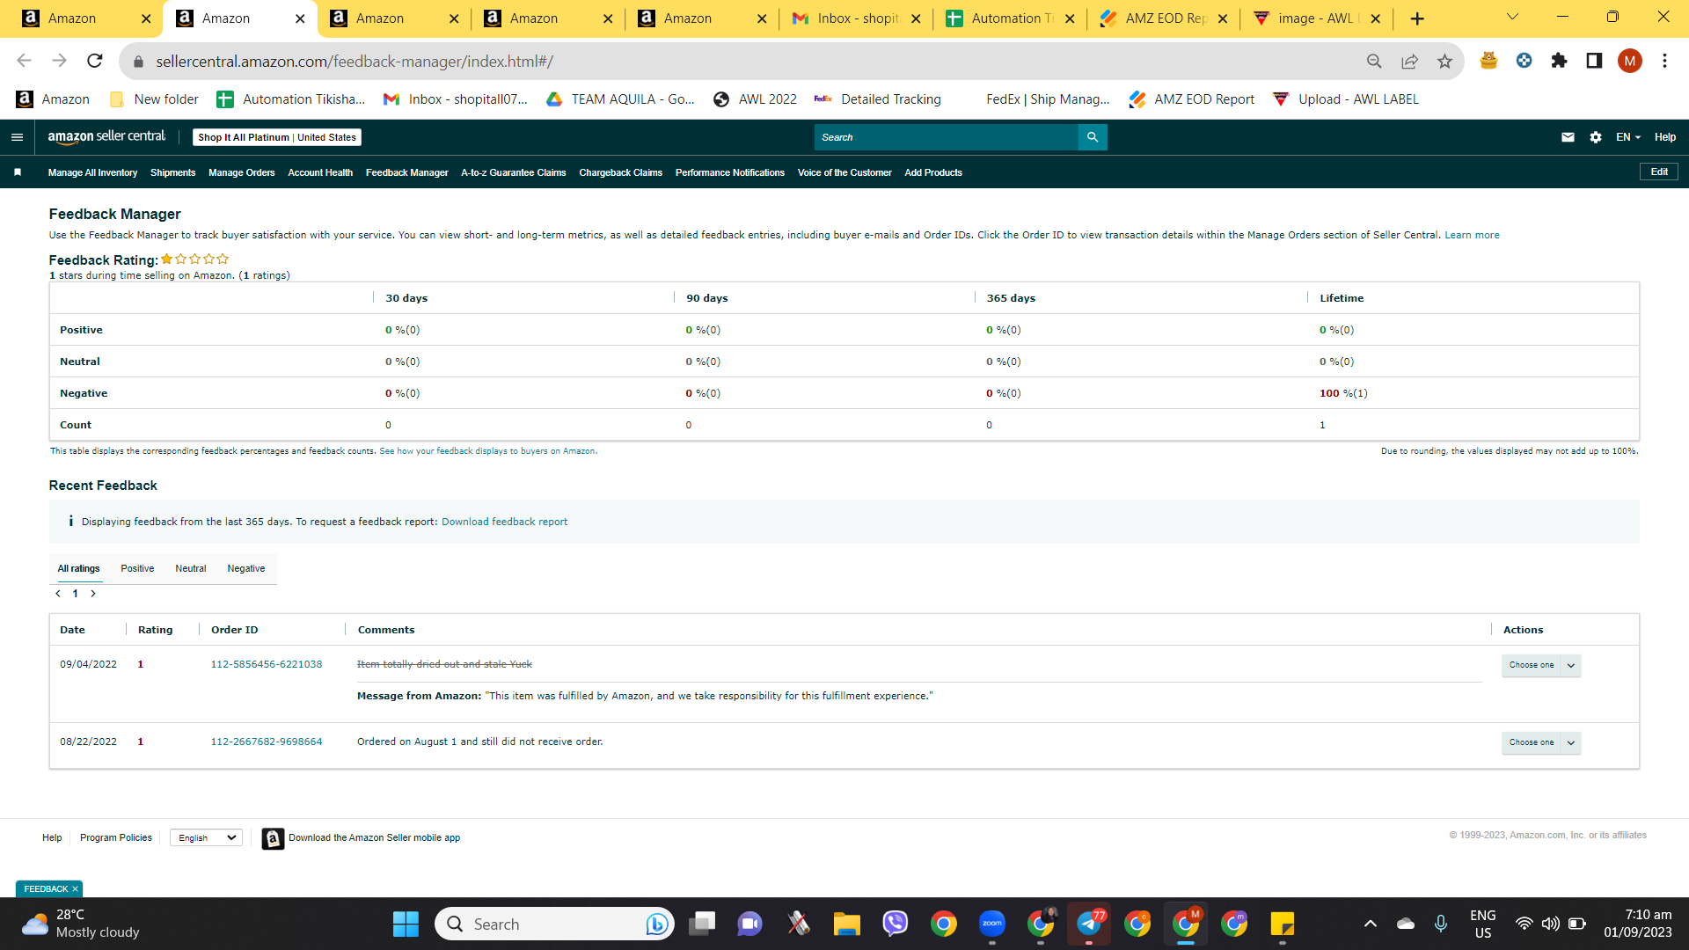
Task: Go to next feedback page arrow
Action: (93, 594)
